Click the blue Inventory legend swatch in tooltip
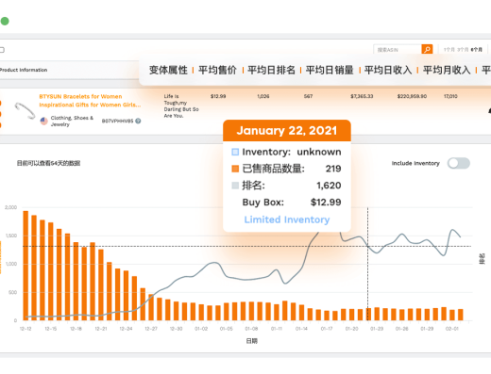This screenshot has width=491, height=374. coord(235,152)
